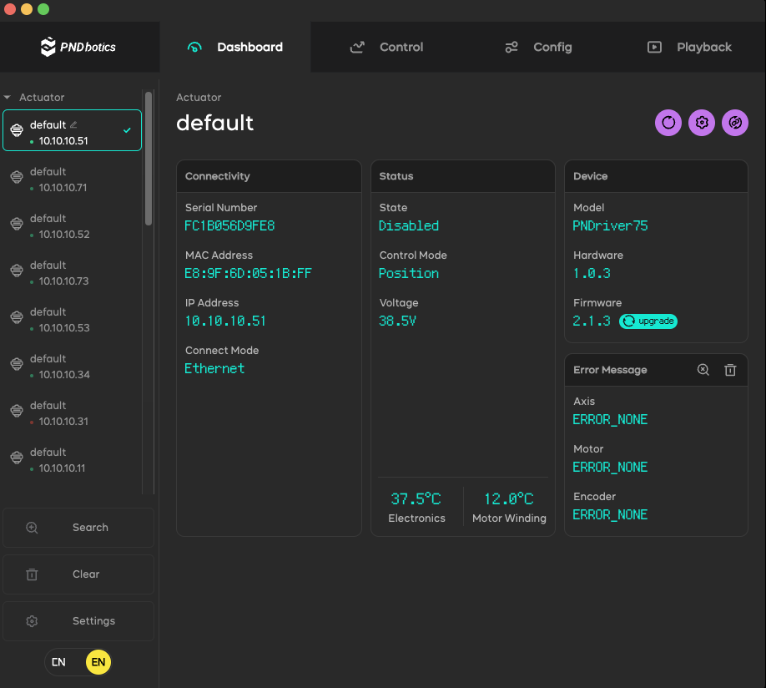The height and width of the screenshot is (688, 766).
Task: Click the 38.5V voltage value
Action: pyautogui.click(x=398, y=321)
